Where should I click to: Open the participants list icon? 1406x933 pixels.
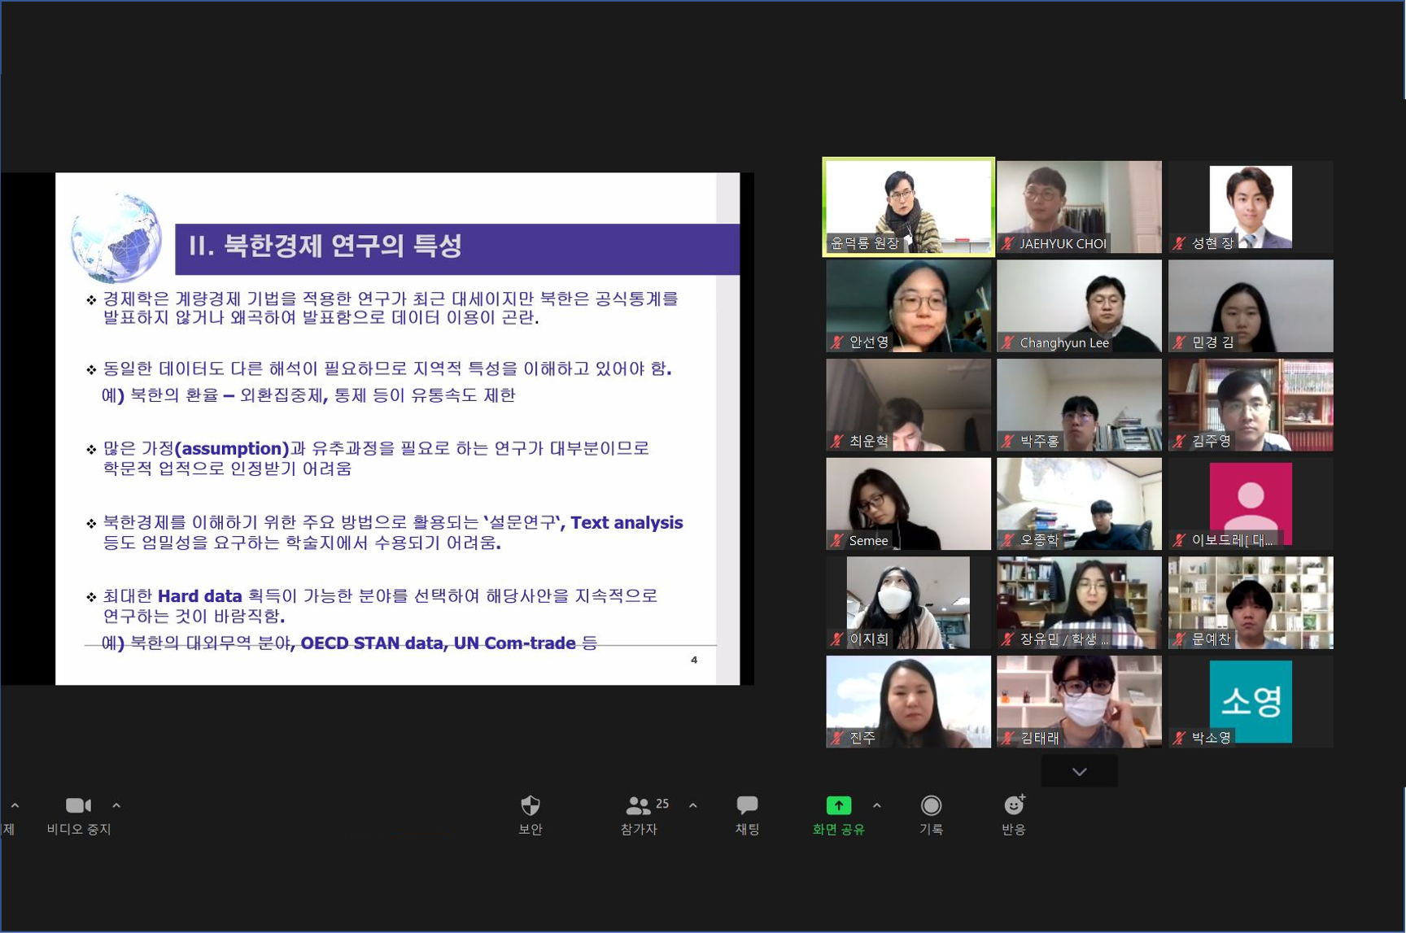pos(638,805)
